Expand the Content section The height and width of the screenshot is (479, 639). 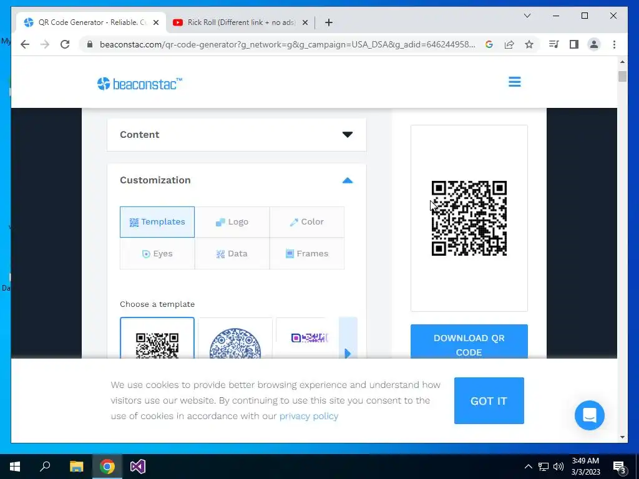[237, 135]
